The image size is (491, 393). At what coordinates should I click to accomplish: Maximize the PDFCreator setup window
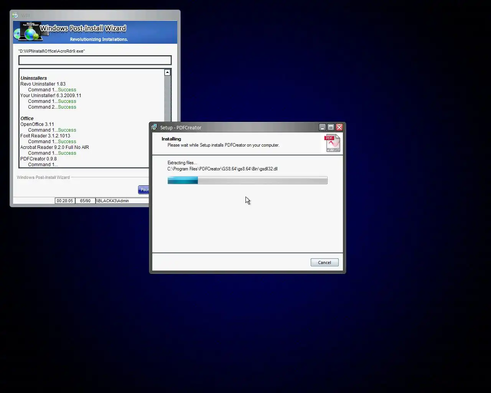pyautogui.click(x=331, y=127)
